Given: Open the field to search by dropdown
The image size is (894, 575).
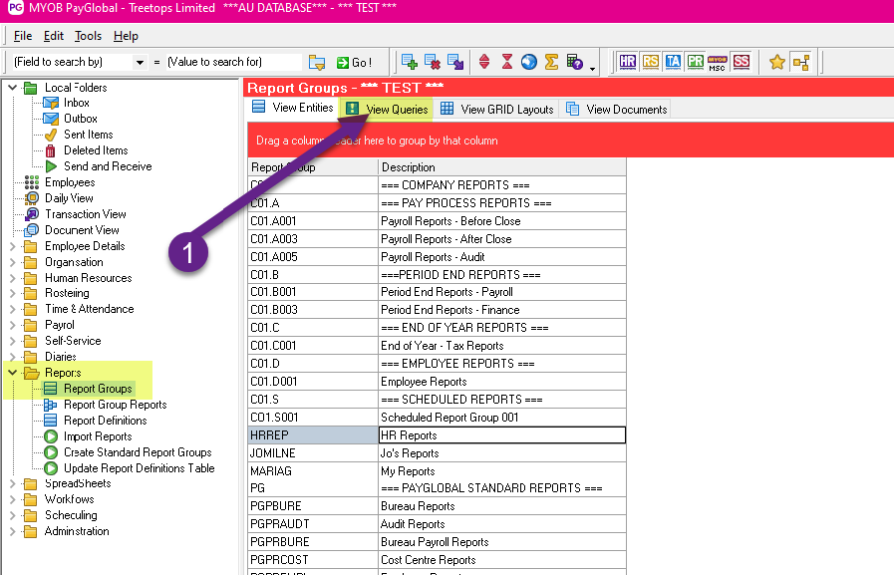Looking at the screenshot, I should tap(140, 62).
